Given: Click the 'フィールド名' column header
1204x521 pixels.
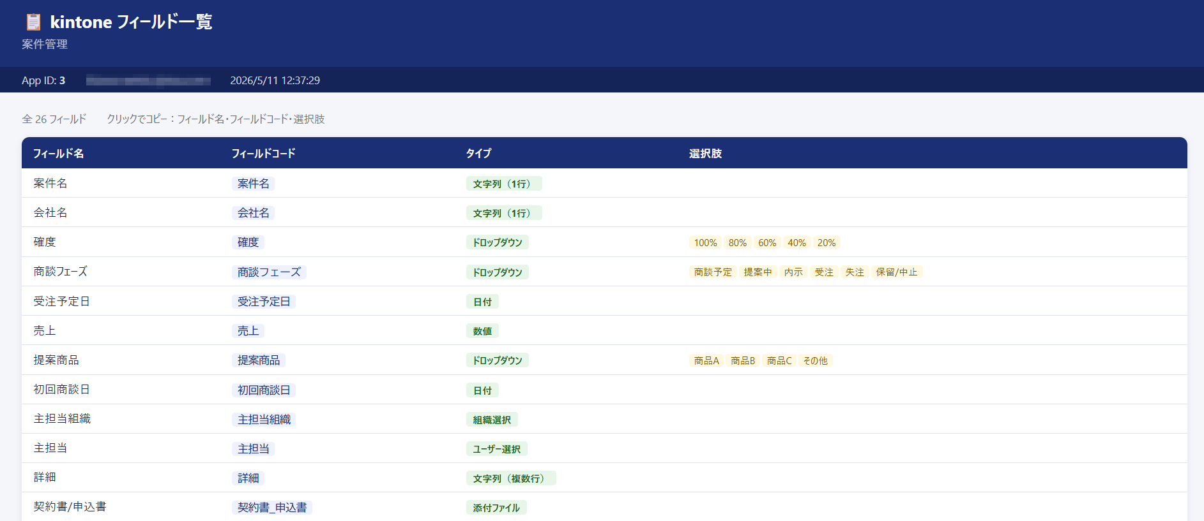Looking at the screenshot, I should (x=58, y=153).
